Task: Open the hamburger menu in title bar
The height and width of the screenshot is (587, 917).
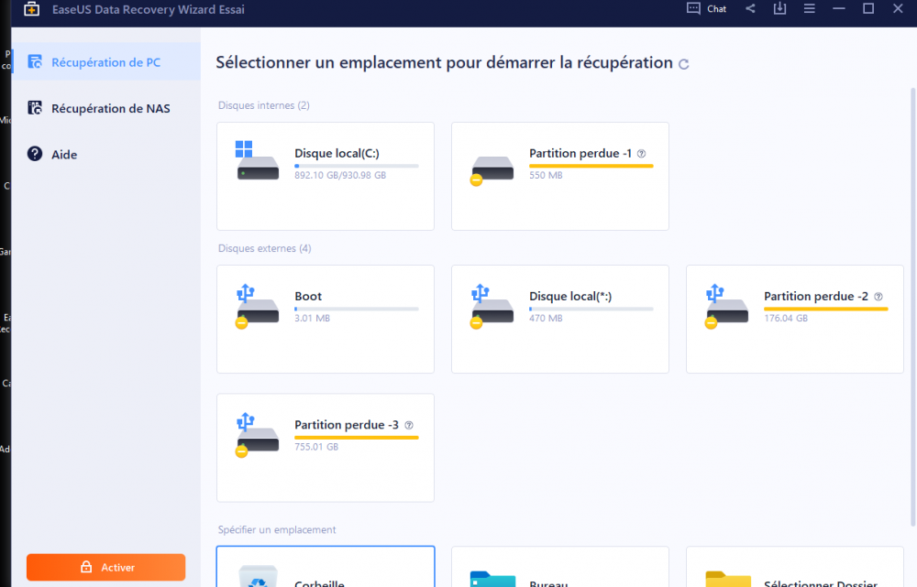Action: click(x=809, y=8)
